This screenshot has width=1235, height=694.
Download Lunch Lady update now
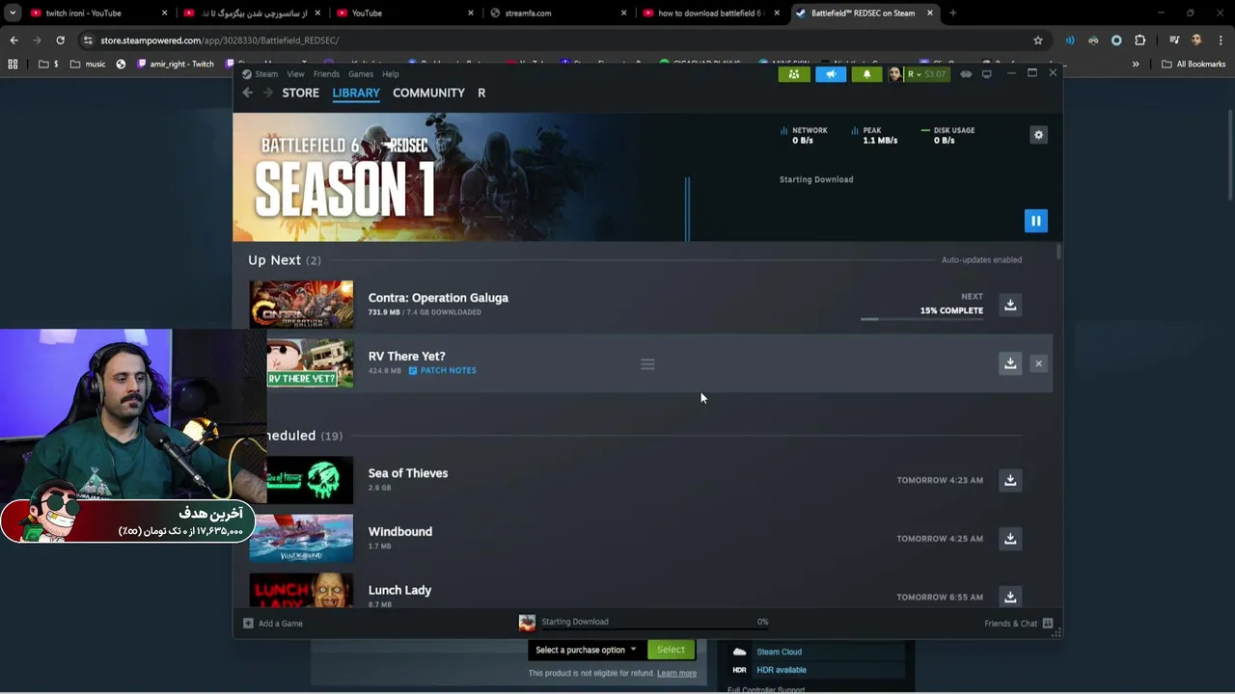tap(1010, 597)
